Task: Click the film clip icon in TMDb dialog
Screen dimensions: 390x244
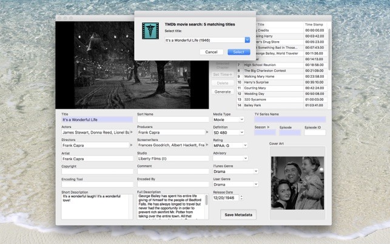Action: pos(150,31)
